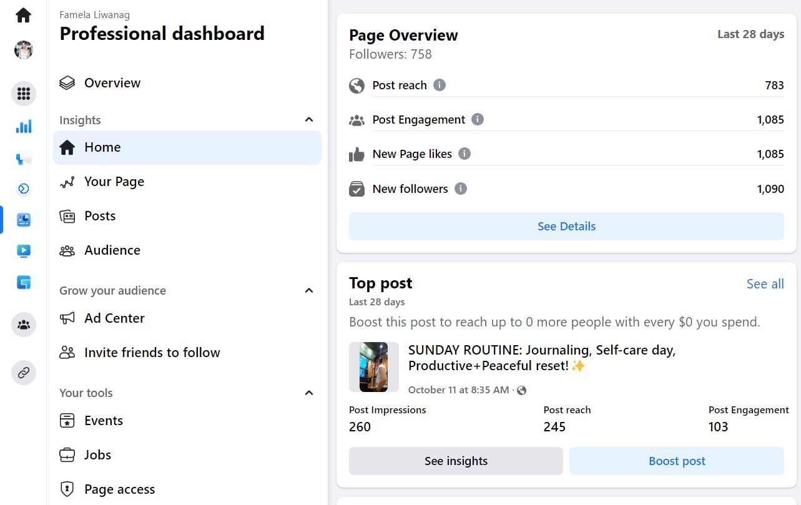
Task: Collapse the Insights section
Action: [309, 120]
